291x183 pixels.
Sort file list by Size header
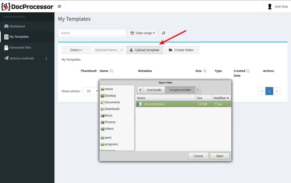204,98
